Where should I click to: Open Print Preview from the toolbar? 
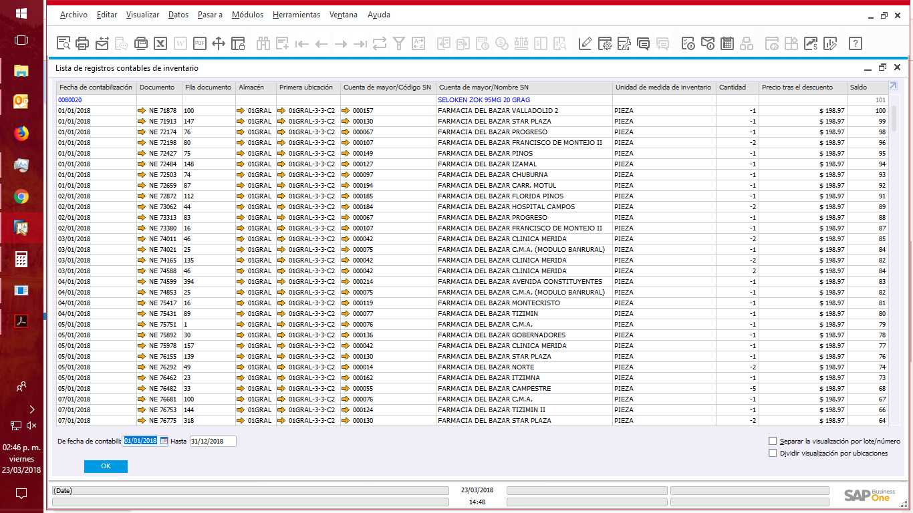[x=63, y=44]
